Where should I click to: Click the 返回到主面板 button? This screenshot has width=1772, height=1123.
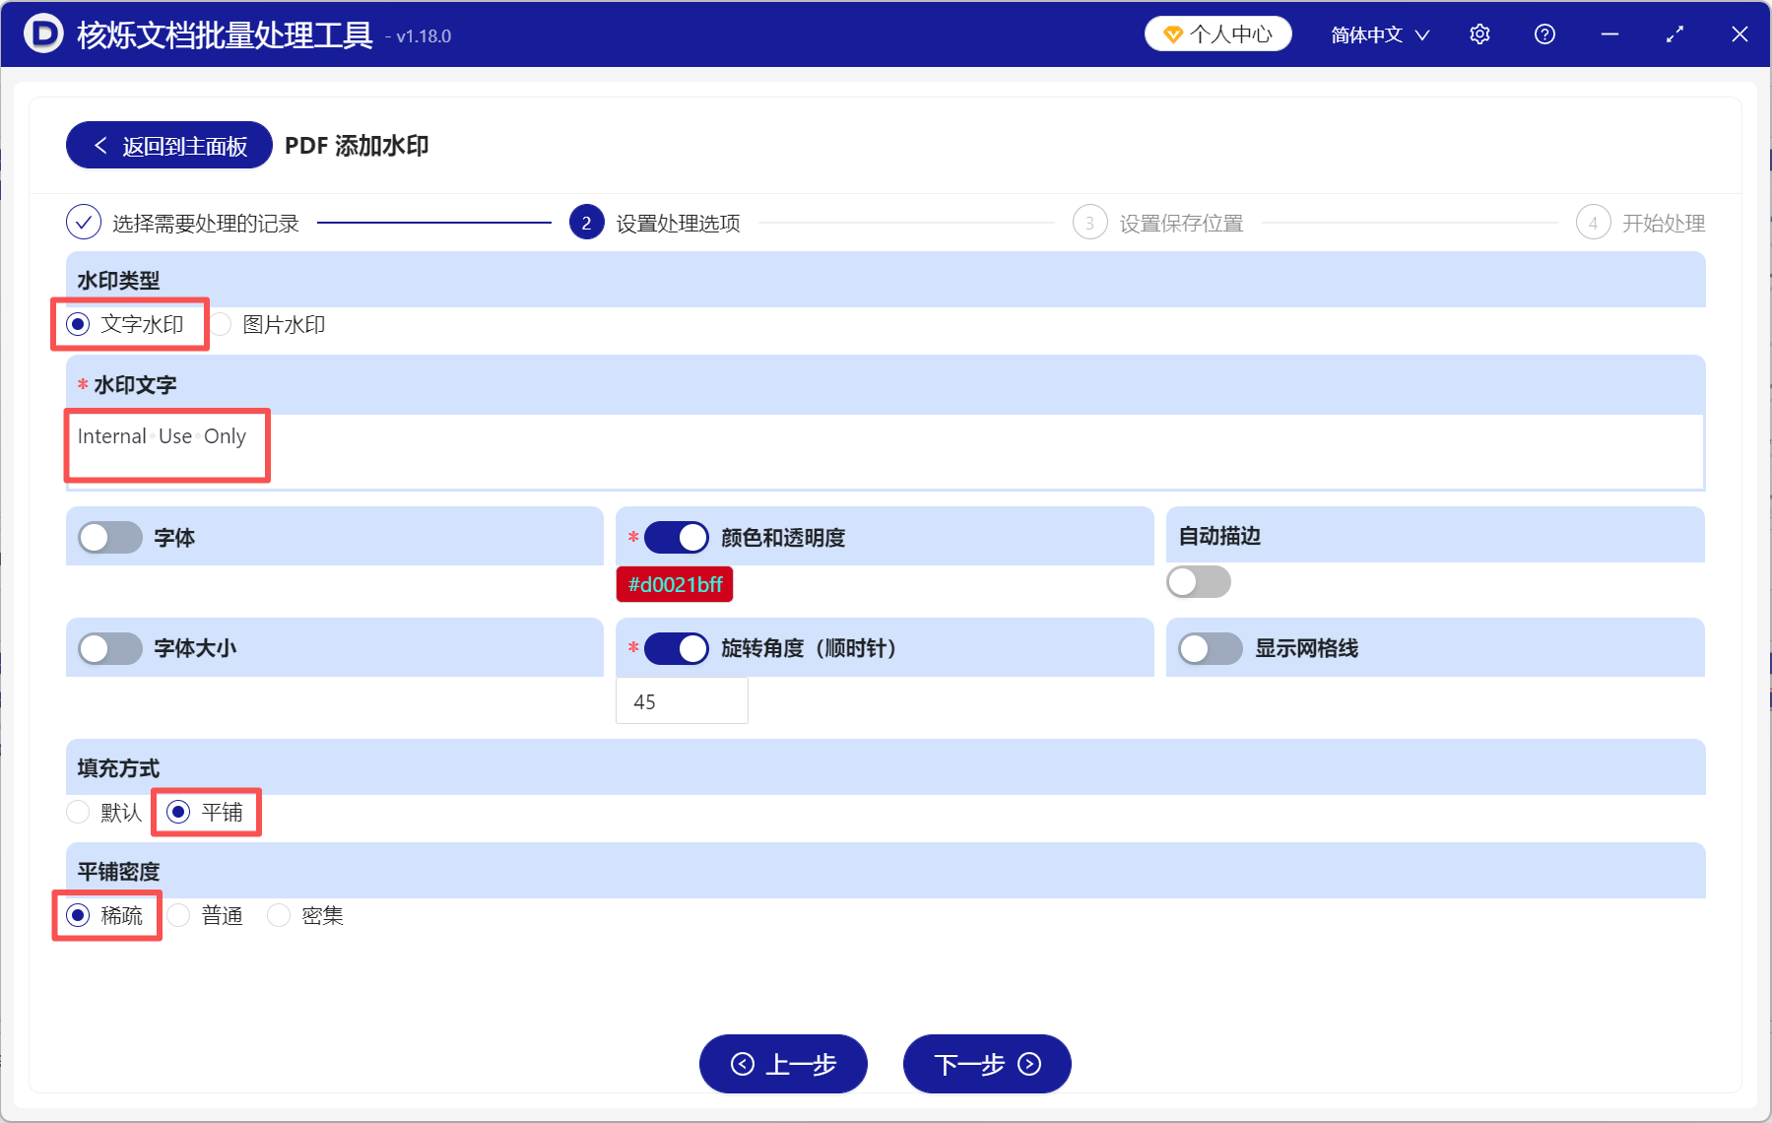(x=167, y=145)
